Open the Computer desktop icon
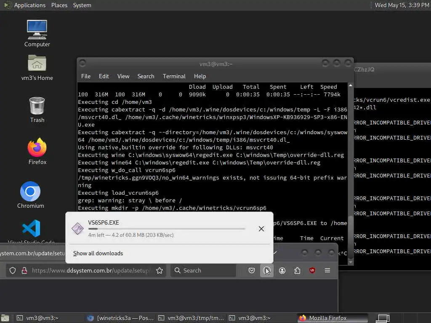This screenshot has width=431, height=323. click(x=37, y=33)
